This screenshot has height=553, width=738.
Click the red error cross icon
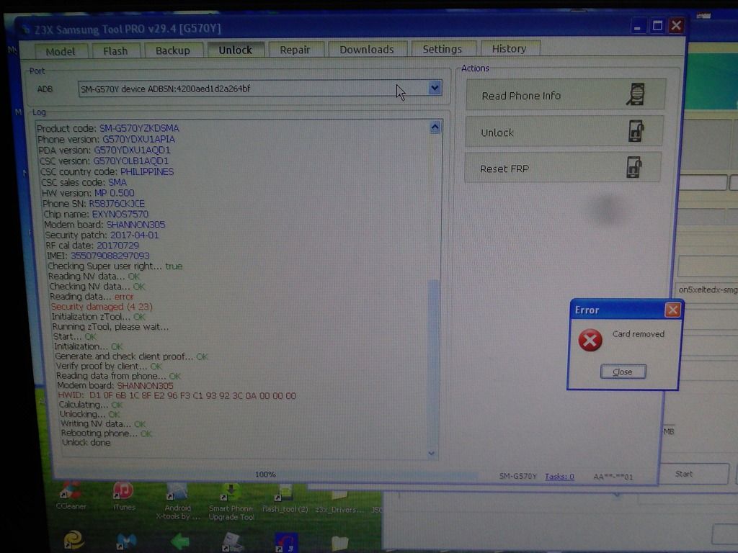point(590,340)
